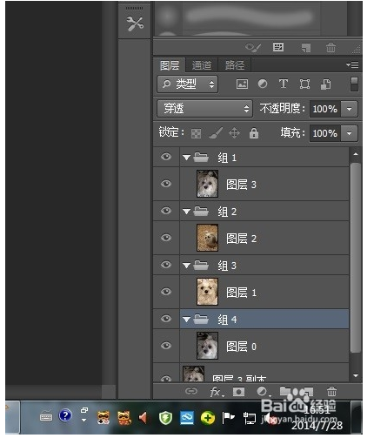Click the keyboard input method tray icon

[x=46, y=417]
